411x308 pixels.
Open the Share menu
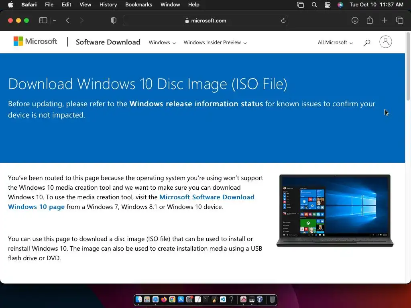pos(370,20)
